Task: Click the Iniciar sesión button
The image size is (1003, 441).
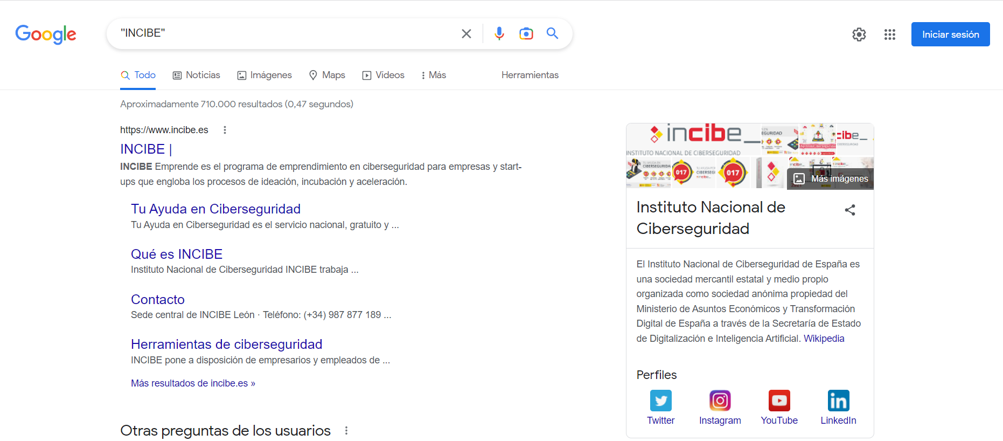Action: 950,35
